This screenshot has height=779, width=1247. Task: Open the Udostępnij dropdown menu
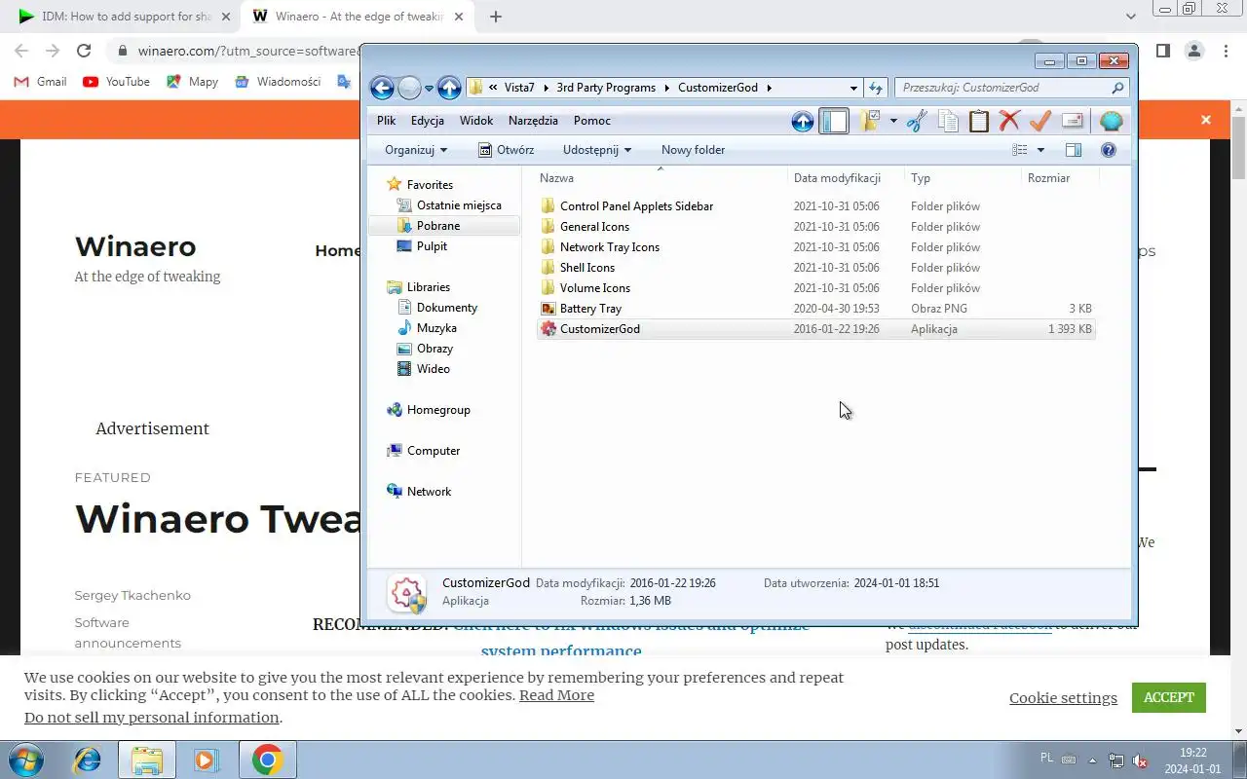597,150
